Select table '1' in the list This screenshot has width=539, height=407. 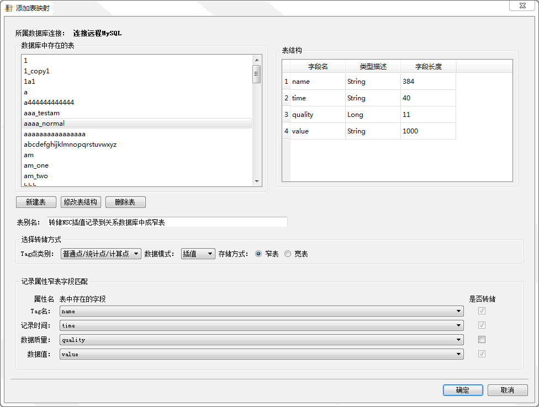(x=137, y=61)
